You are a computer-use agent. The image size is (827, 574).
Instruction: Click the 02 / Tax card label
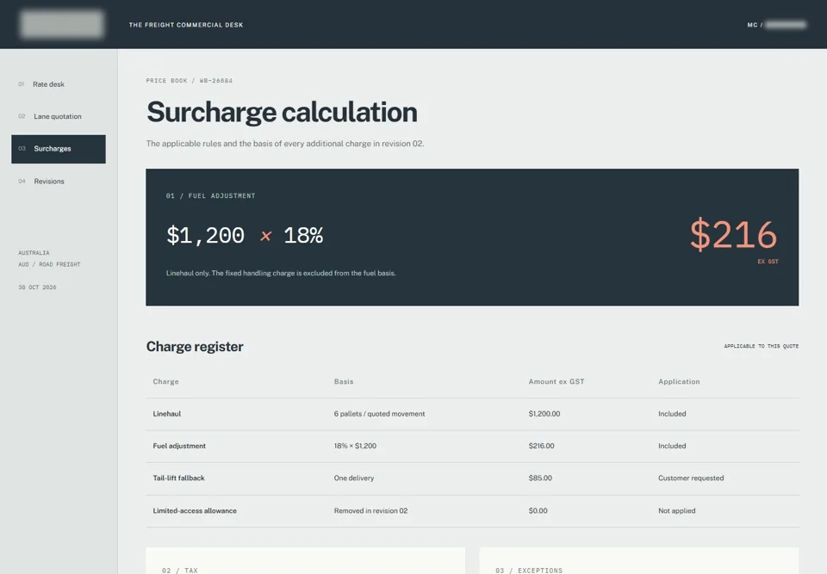pyautogui.click(x=180, y=571)
